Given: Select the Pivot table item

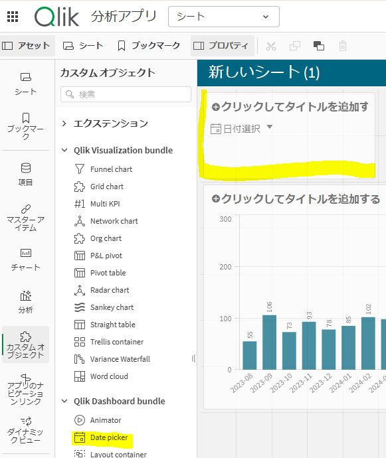Looking at the screenshot, I should 100,273.
